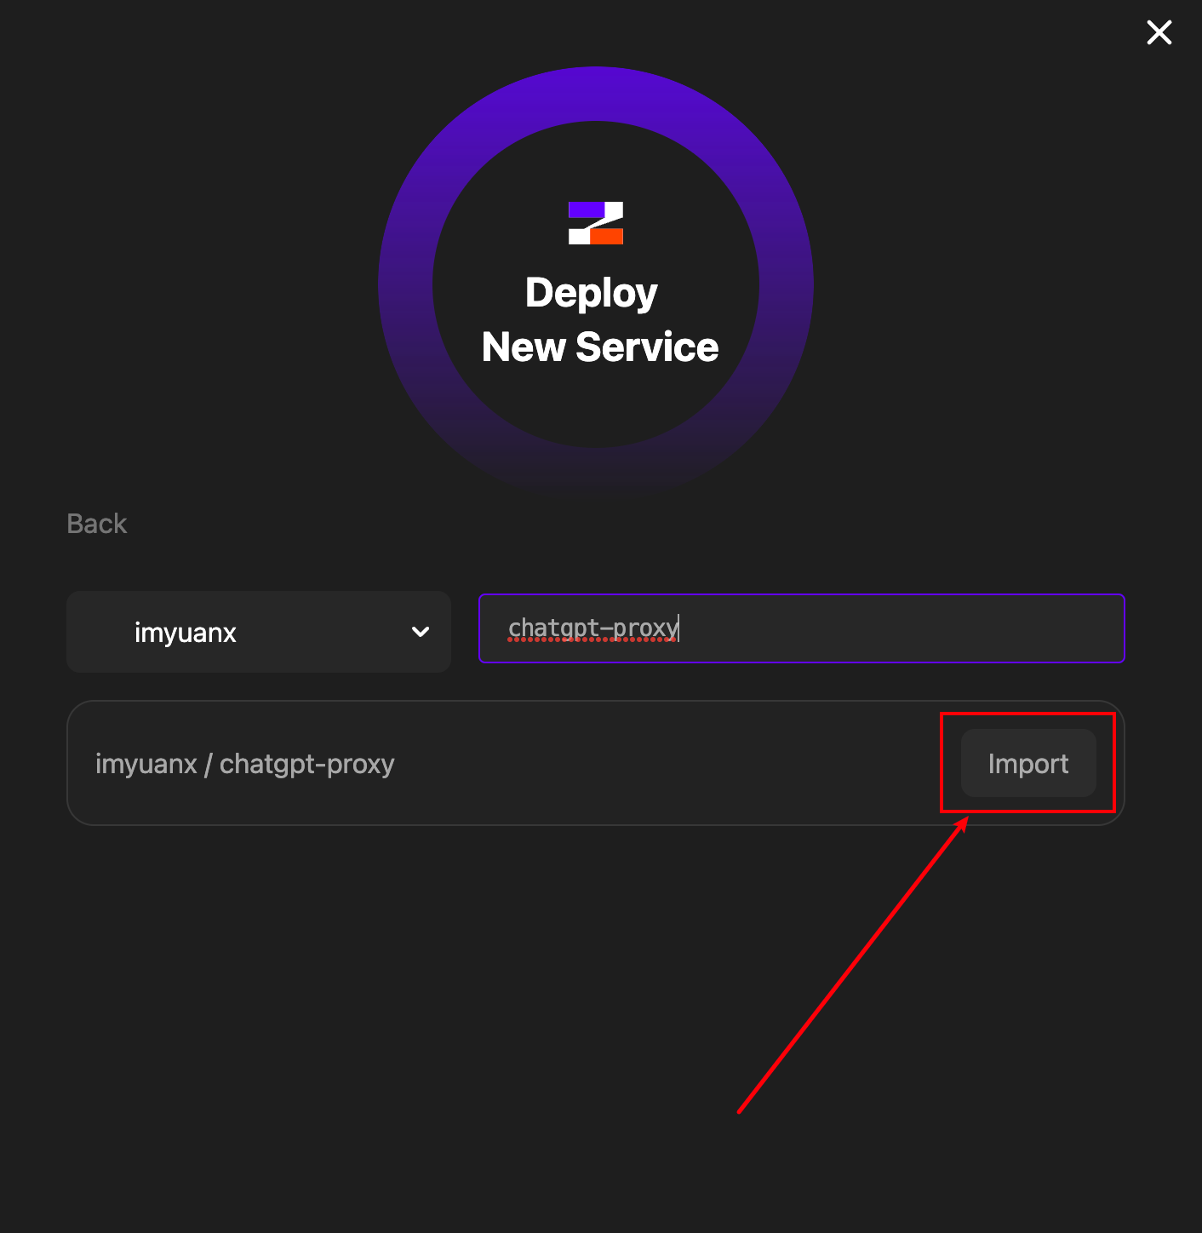Import the imyuanx / chatgpt-proxy repository
The height and width of the screenshot is (1233, 1202).
pyautogui.click(x=1028, y=763)
